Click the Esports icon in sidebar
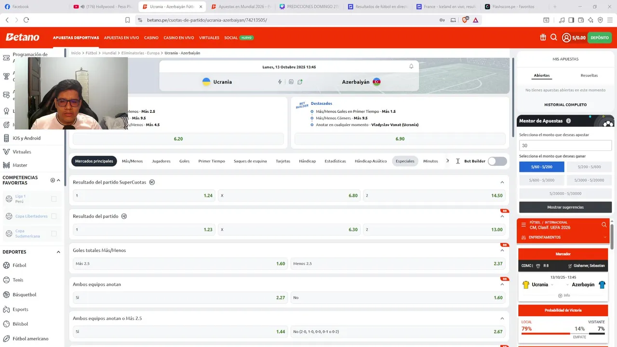617x347 pixels. (x=6, y=309)
